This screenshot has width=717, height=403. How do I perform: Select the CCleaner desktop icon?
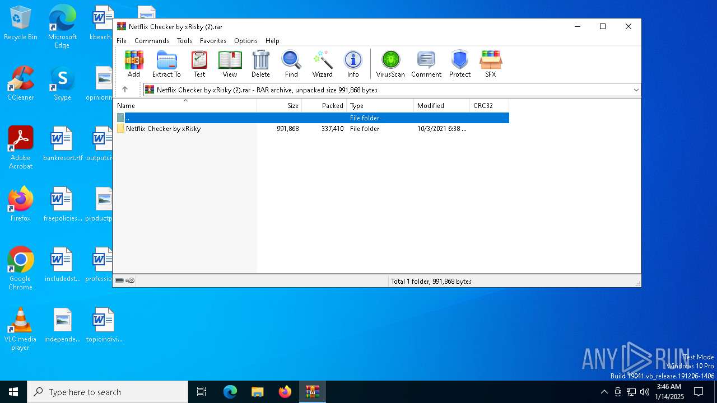tap(21, 84)
